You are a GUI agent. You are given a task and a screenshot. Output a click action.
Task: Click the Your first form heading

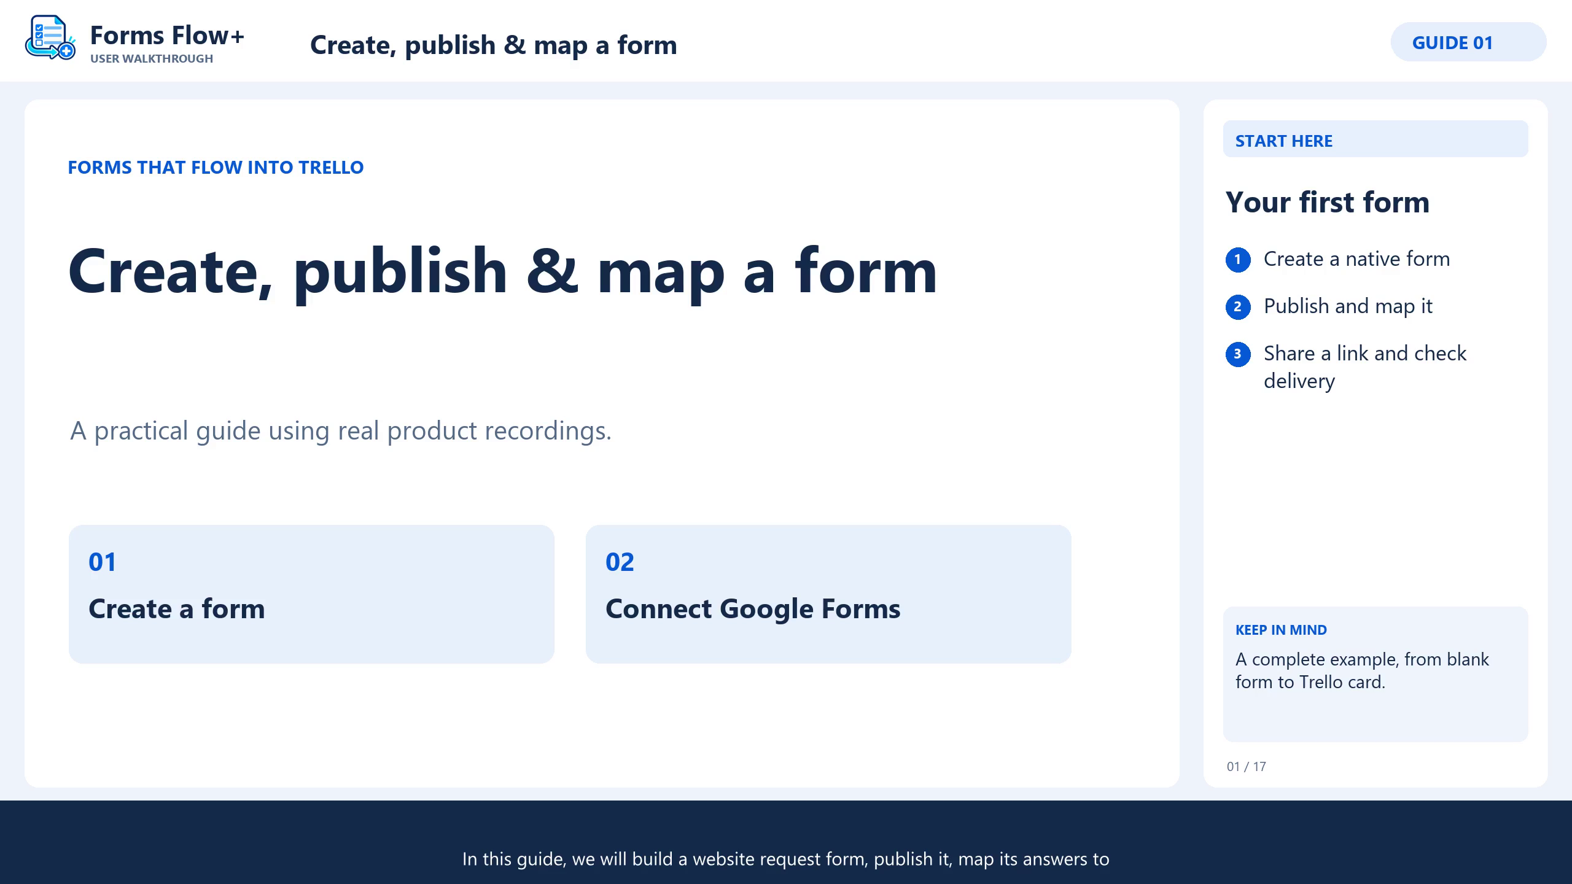coord(1328,202)
